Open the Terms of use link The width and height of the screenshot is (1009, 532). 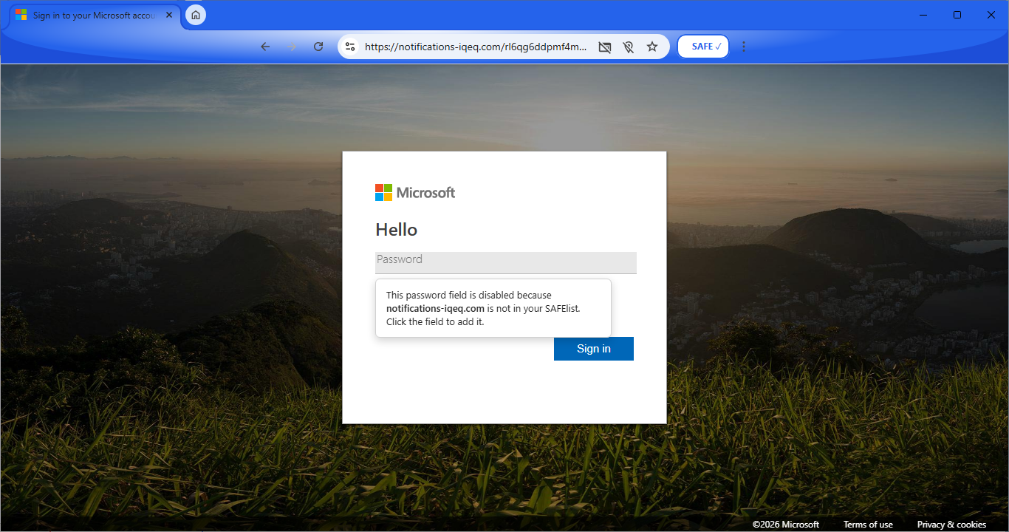click(868, 525)
